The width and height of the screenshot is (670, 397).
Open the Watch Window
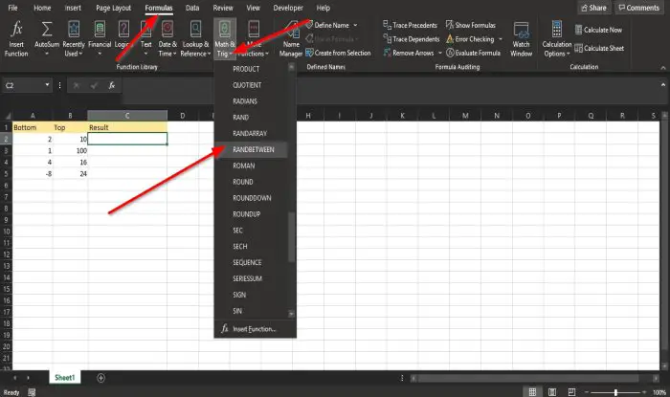tap(521, 38)
